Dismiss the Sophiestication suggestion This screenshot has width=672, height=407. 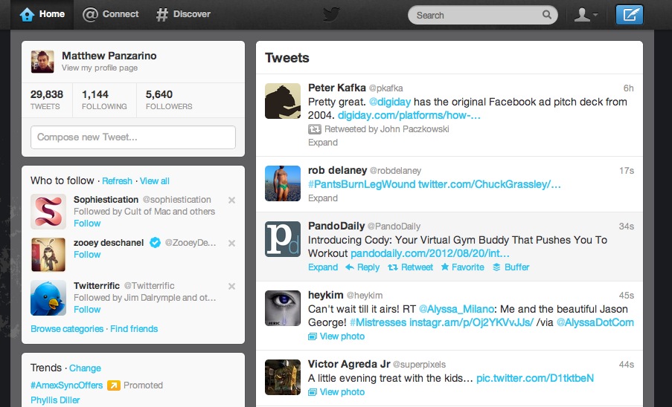tap(231, 200)
